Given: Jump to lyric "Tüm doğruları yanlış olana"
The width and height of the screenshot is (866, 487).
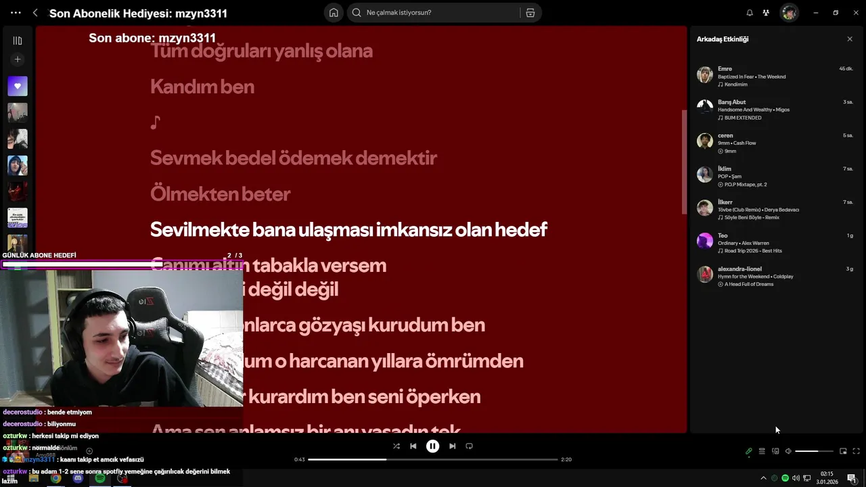Looking at the screenshot, I should pyautogui.click(x=261, y=51).
